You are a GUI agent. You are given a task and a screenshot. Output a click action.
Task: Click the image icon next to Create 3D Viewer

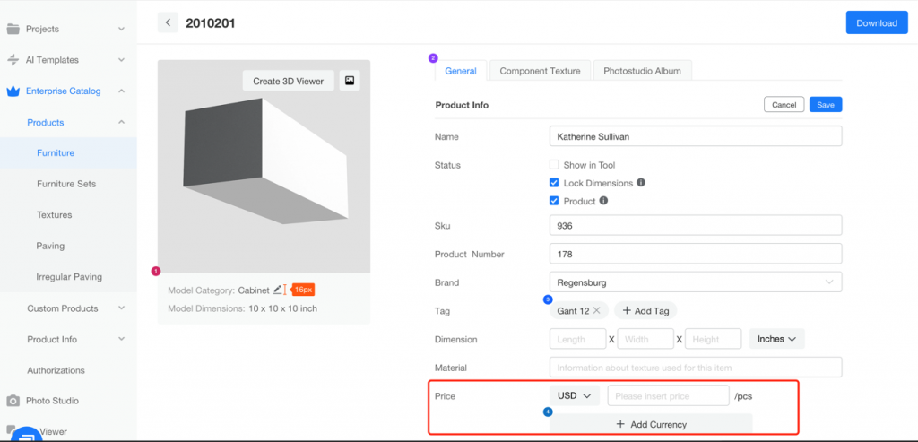click(x=350, y=81)
